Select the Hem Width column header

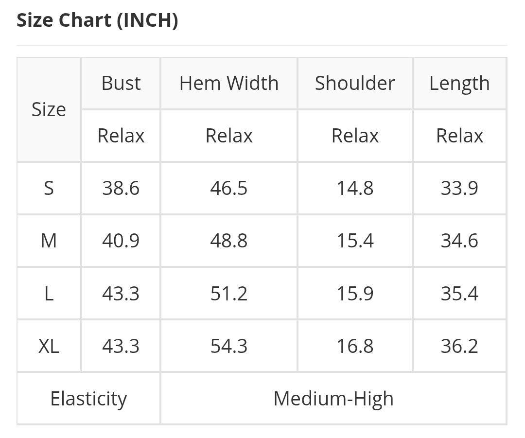click(229, 83)
